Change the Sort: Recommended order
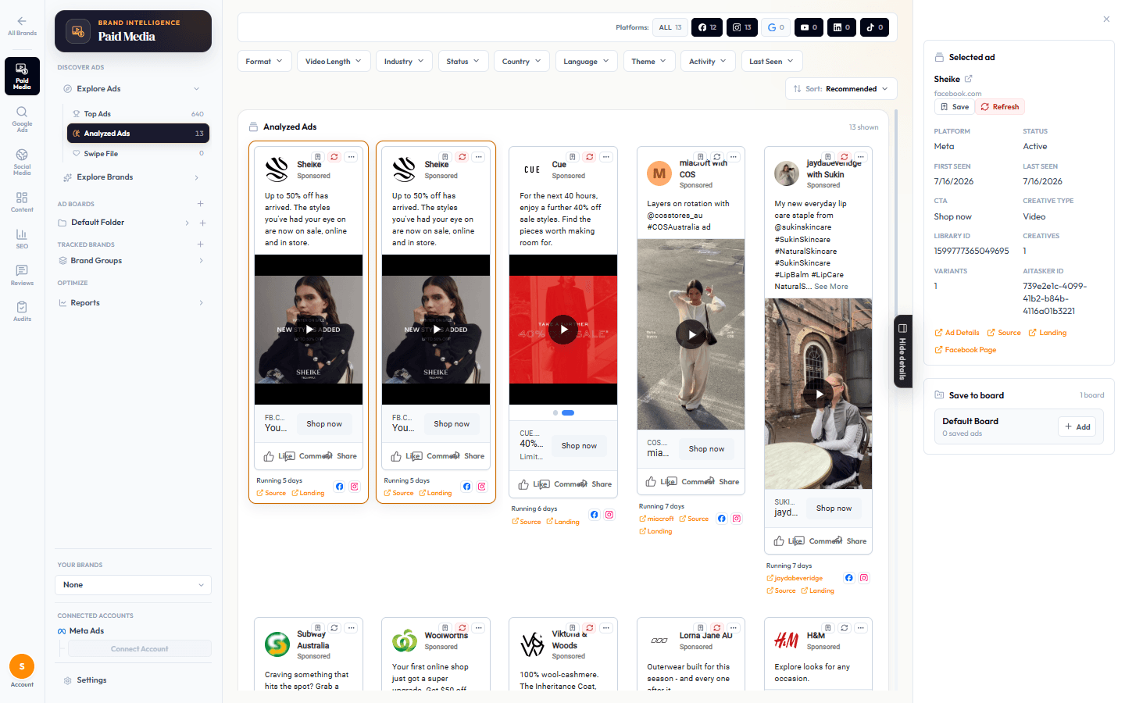 [x=841, y=89]
